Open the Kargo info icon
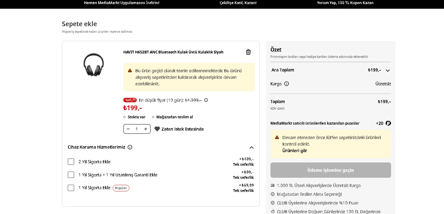444x214 pixels. [x=287, y=84]
